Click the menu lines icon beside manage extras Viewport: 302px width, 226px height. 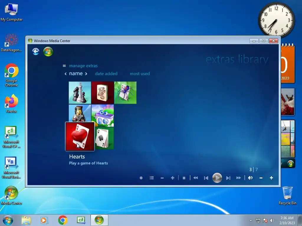pos(64,66)
